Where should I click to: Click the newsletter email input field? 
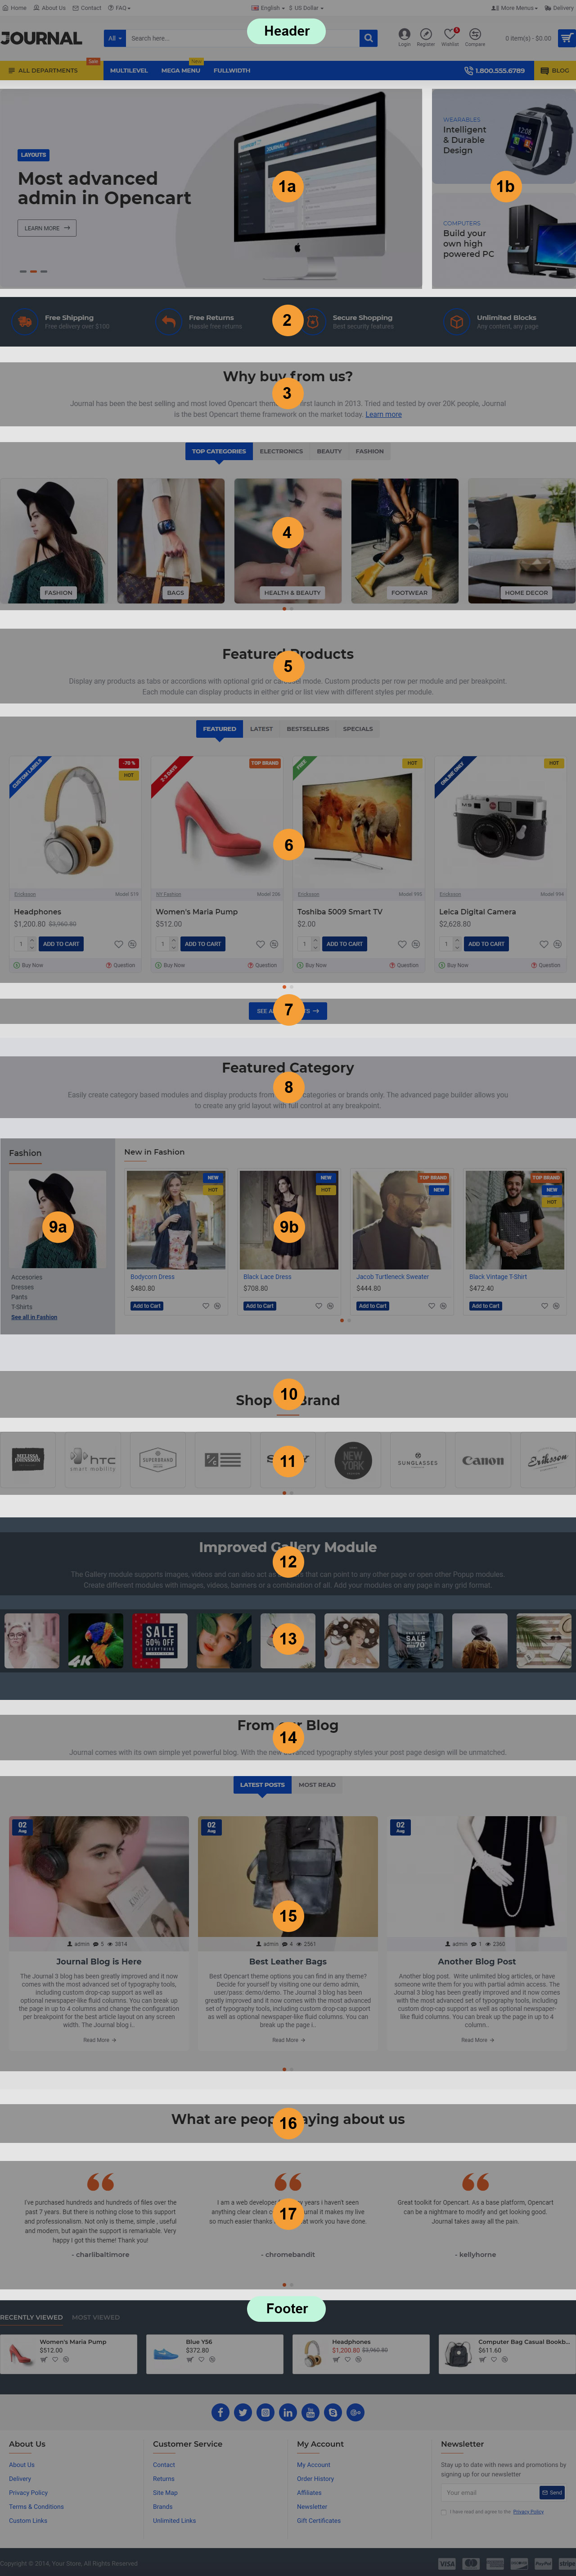click(x=489, y=2492)
